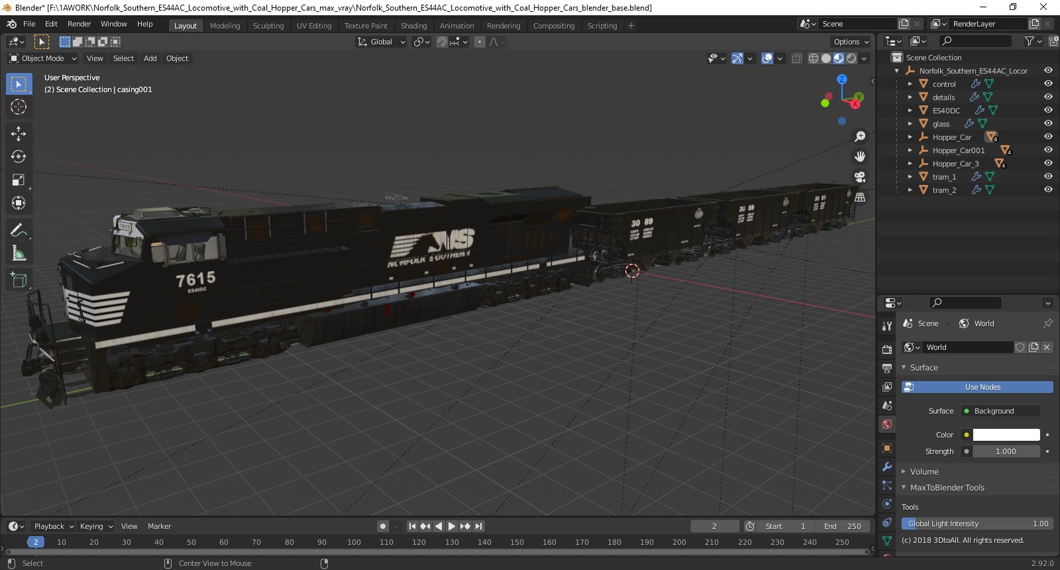Switch to UV Editing workspace tab
This screenshot has height=570, width=1060.
(x=314, y=26)
